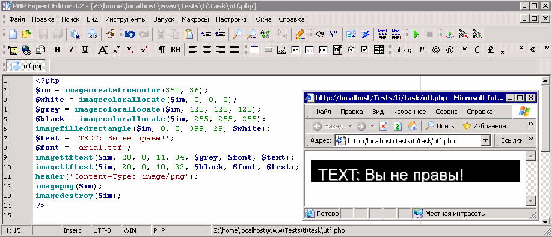
Task: Apply italic formatting with I icon
Action: tap(71, 50)
